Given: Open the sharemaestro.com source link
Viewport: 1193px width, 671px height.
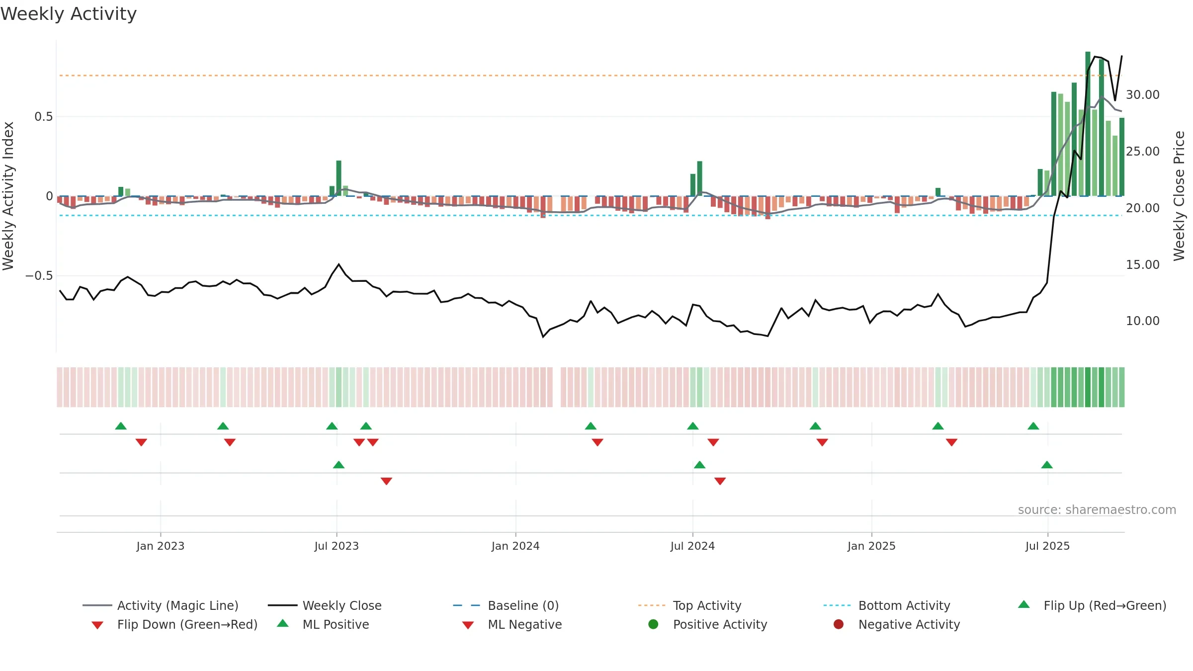Looking at the screenshot, I should click(1097, 509).
